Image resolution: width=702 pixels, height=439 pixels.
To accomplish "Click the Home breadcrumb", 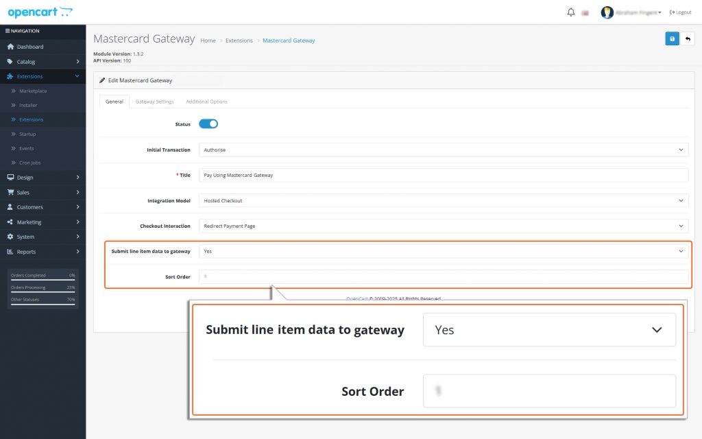I will [x=208, y=40].
